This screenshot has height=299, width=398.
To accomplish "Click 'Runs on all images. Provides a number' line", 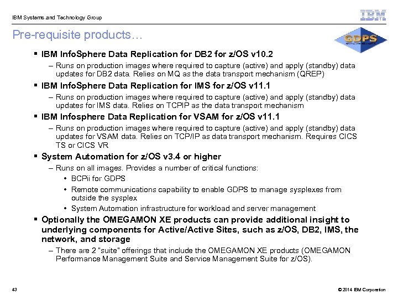I will [x=157, y=168].
